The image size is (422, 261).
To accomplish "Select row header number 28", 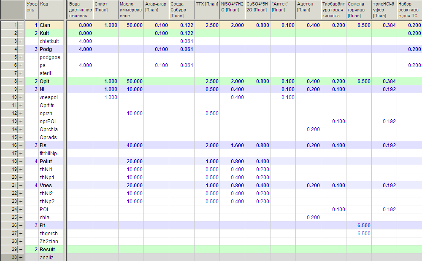I will pos(9,241).
